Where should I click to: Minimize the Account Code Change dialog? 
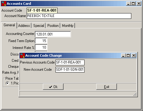(124, 55)
